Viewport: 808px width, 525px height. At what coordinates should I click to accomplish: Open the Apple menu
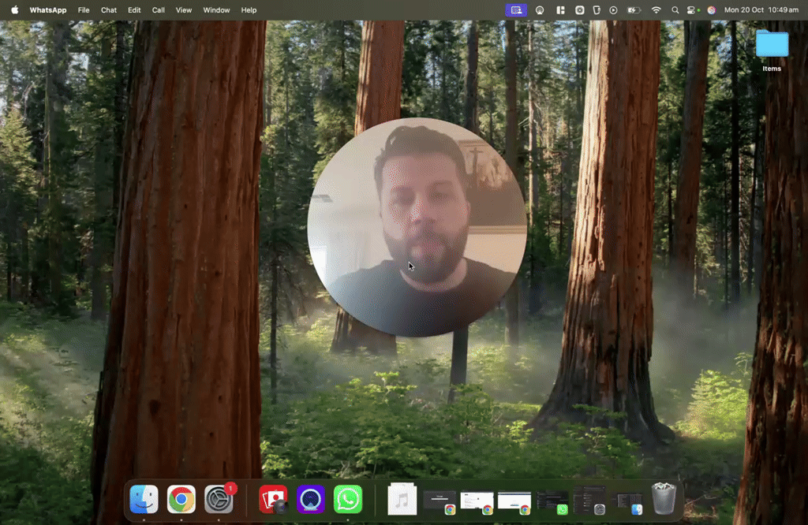click(14, 9)
